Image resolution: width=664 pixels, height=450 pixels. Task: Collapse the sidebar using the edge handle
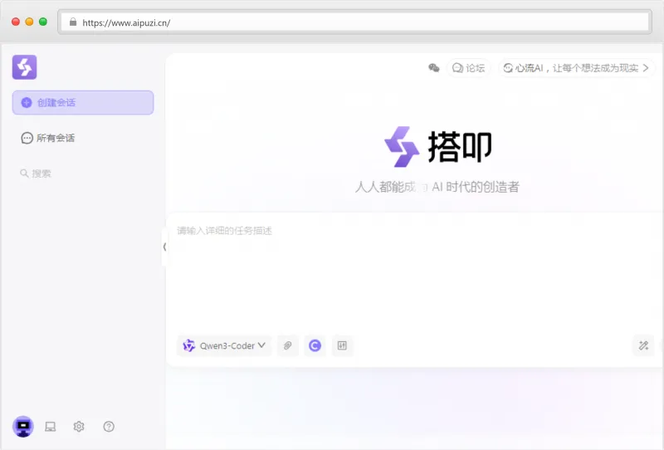click(x=164, y=247)
